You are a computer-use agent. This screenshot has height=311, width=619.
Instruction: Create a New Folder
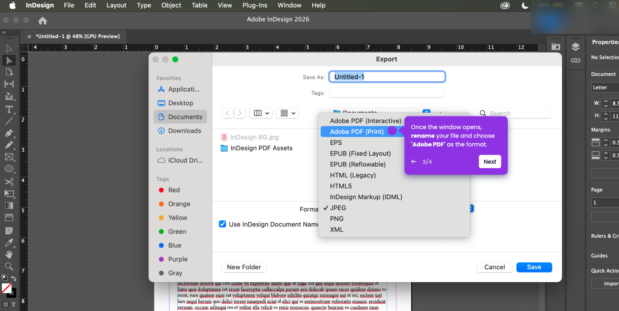point(244,267)
